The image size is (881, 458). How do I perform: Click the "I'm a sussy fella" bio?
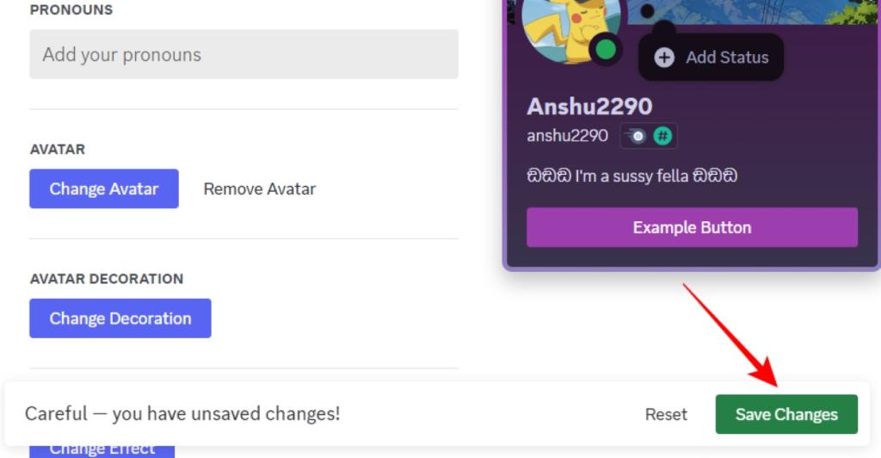[632, 176]
